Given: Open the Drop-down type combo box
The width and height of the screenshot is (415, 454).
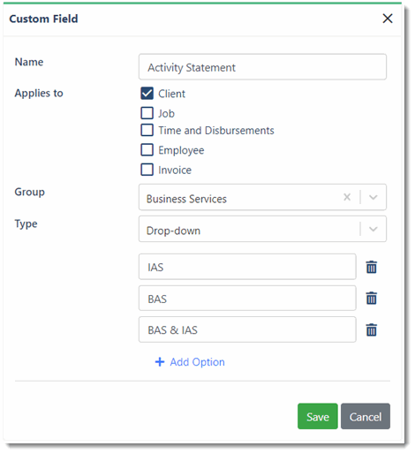Looking at the screenshot, I should click(262, 229).
